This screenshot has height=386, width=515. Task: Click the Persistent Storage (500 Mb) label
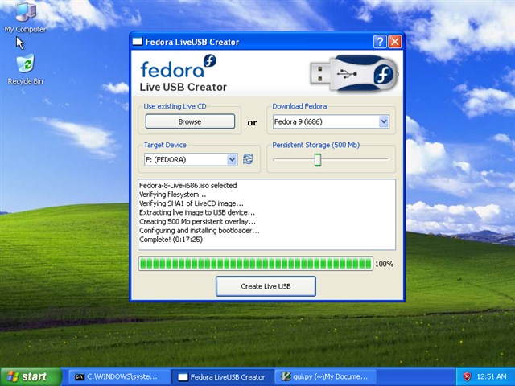(316, 145)
